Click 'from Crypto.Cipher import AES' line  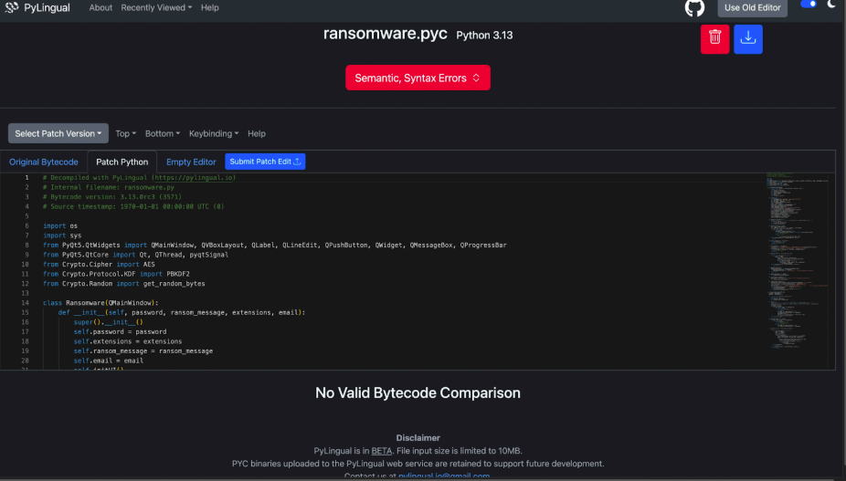click(99, 264)
